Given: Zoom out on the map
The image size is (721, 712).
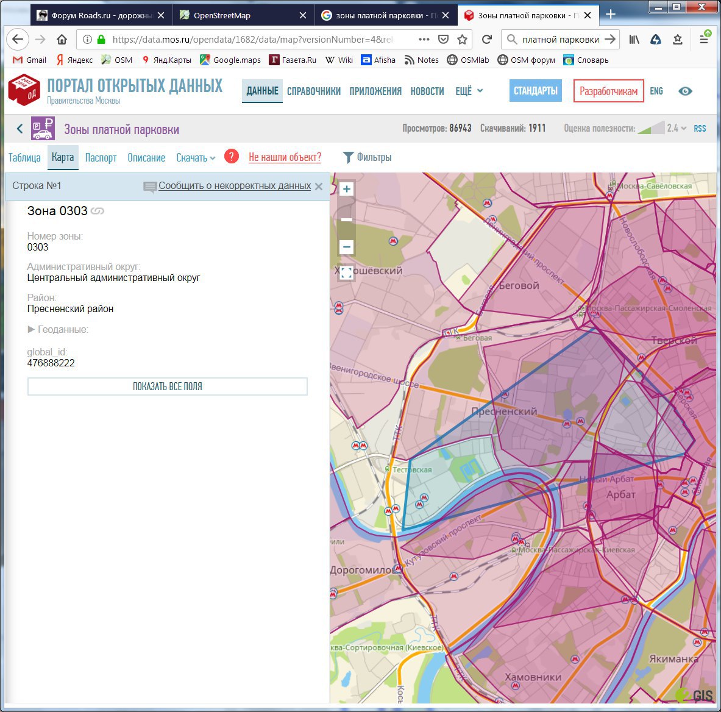Looking at the screenshot, I should coord(347,247).
